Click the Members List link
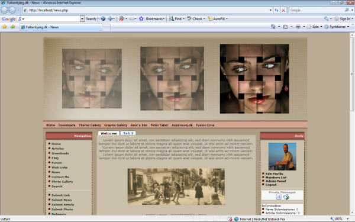The height and width of the screenshot is (222, 355). (x=276, y=178)
